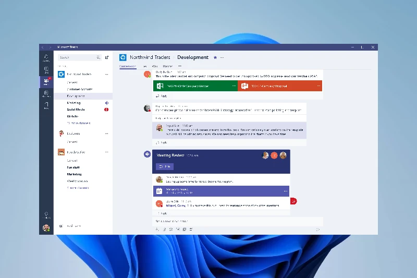
Task: Favorite the Development channel with the star
Action: pos(215,57)
